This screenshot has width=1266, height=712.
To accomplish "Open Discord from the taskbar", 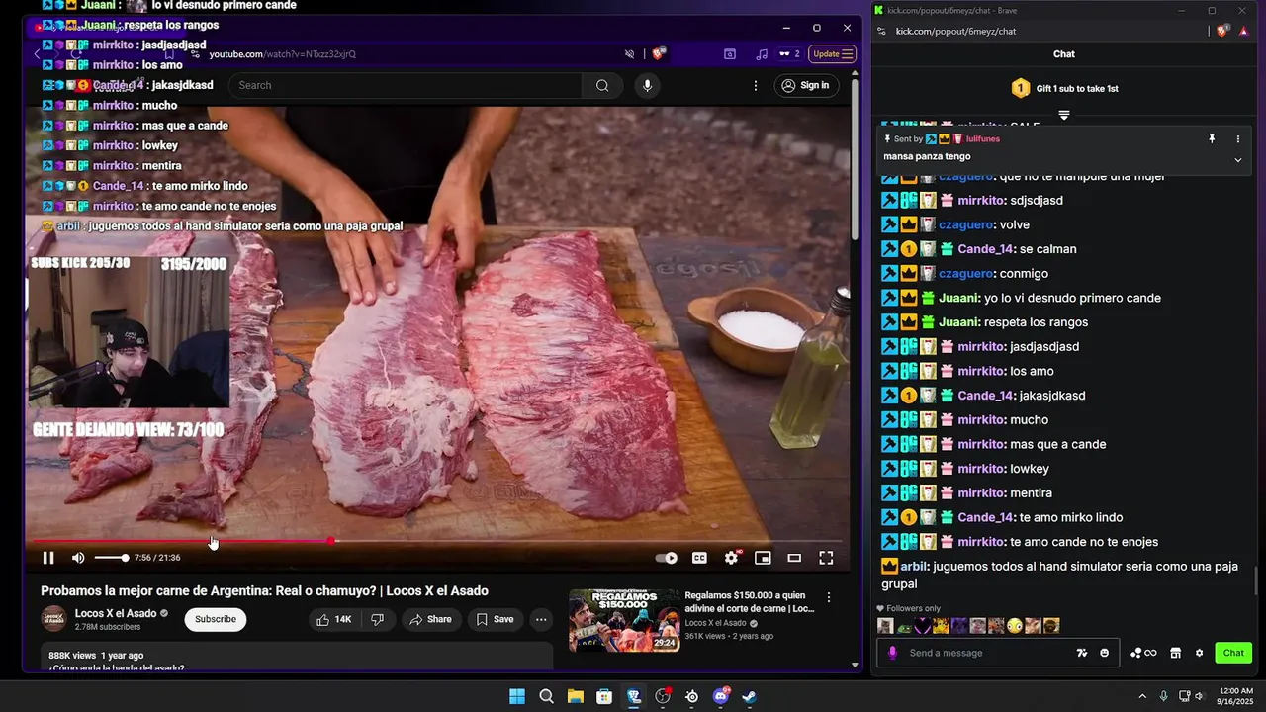I will click(721, 696).
